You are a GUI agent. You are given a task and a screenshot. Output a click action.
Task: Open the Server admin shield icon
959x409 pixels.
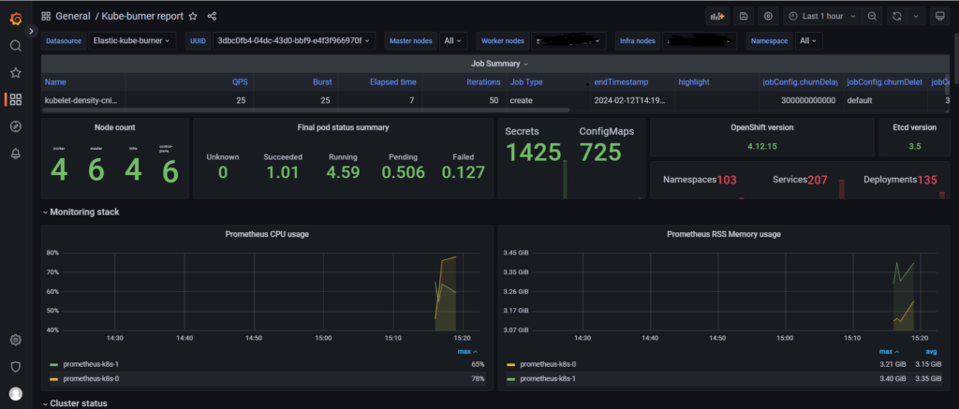[16, 367]
